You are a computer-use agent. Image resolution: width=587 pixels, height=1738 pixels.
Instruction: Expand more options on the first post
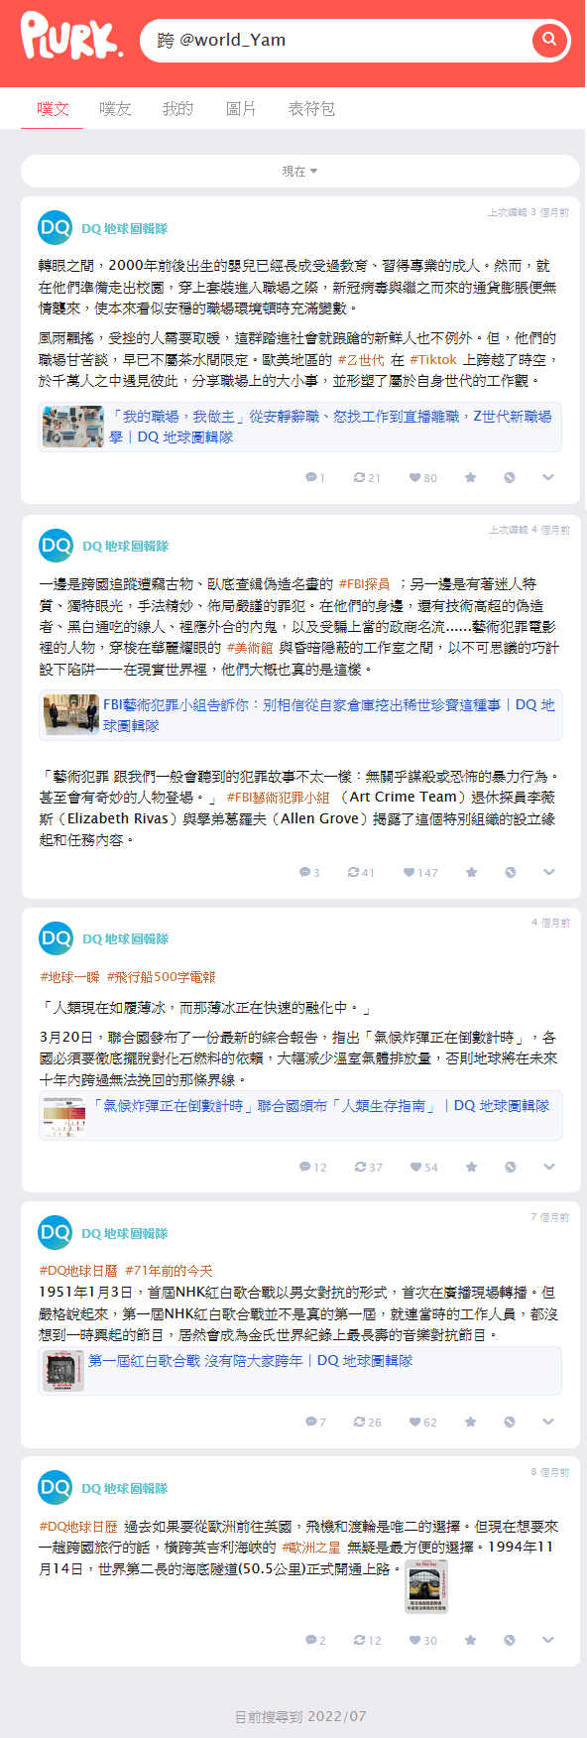point(548,477)
